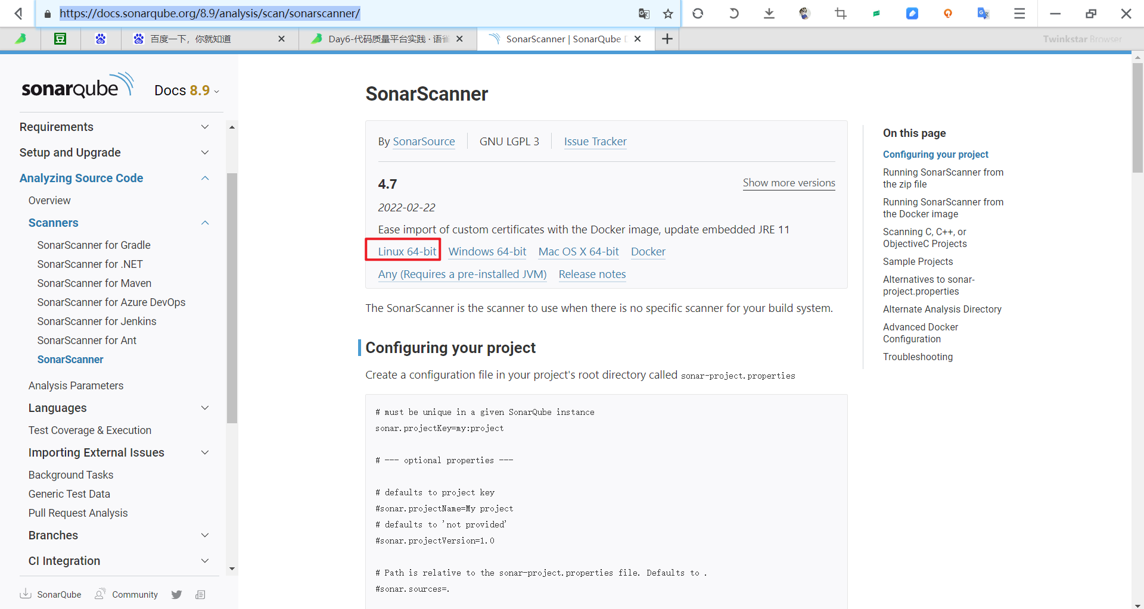Image resolution: width=1144 pixels, height=609 pixels.
Task: Click the news document icon in footer
Action: click(200, 594)
